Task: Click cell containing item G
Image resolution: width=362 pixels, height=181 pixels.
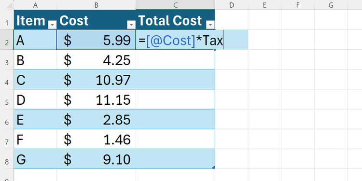Action: (35, 159)
